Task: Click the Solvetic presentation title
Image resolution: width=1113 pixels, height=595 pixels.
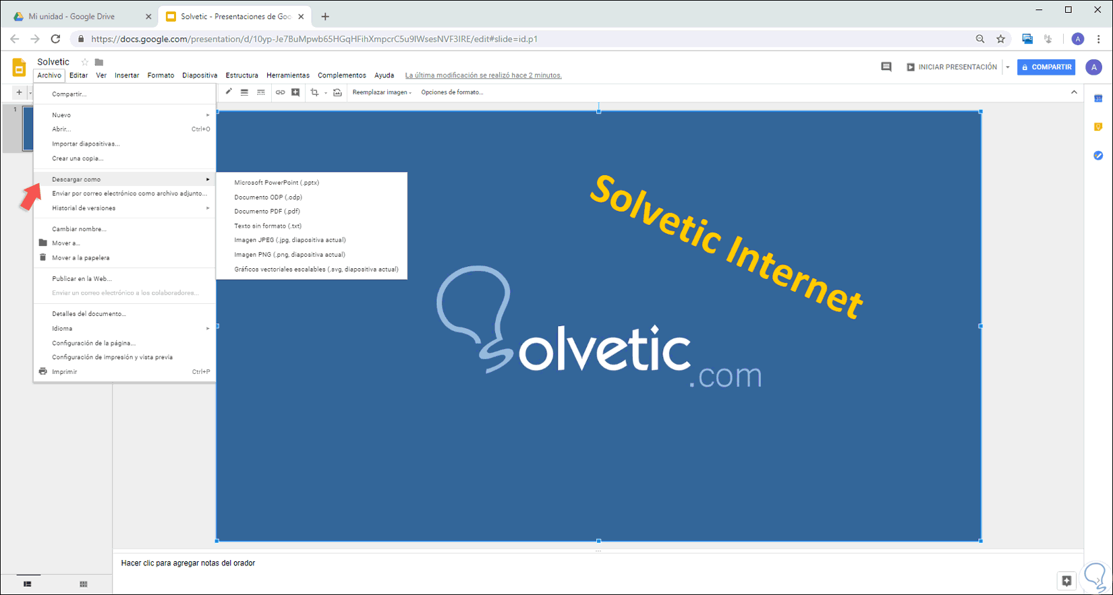Action: [53, 62]
